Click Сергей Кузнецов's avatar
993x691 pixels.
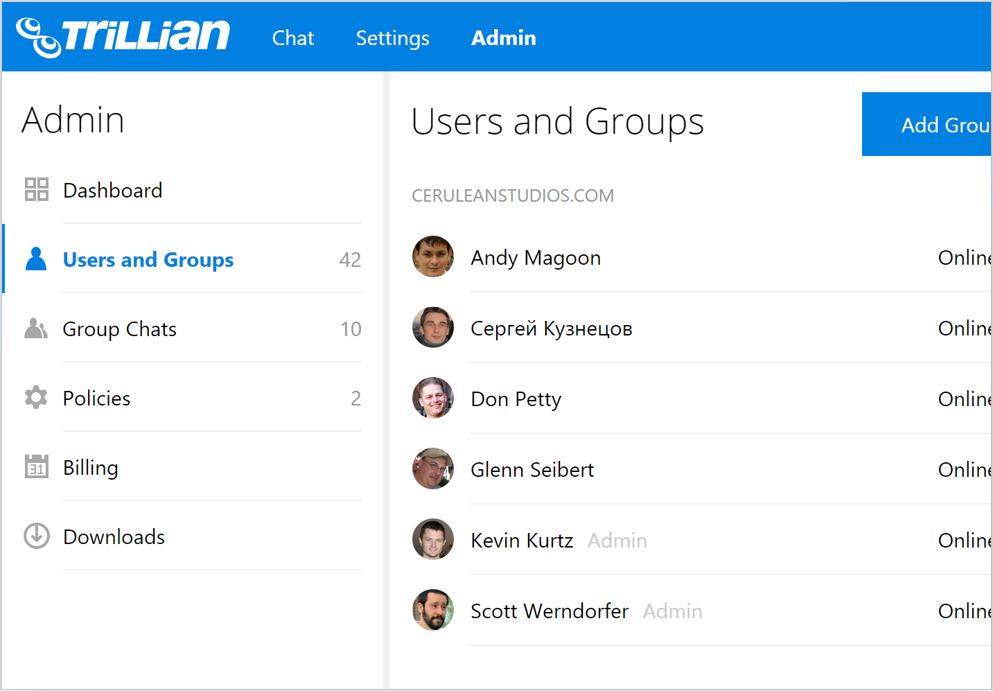pyautogui.click(x=433, y=327)
